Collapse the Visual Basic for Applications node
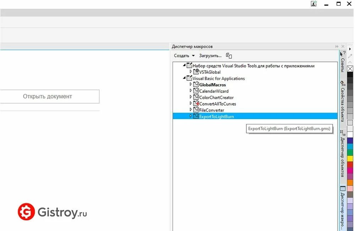Screen dimensions: 355x231 coord(184,78)
